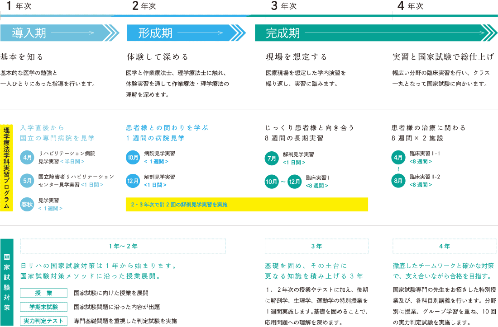The image size is (498, 327).
Task: Click the 実力判定テスト outlined label
Action: [44, 321]
